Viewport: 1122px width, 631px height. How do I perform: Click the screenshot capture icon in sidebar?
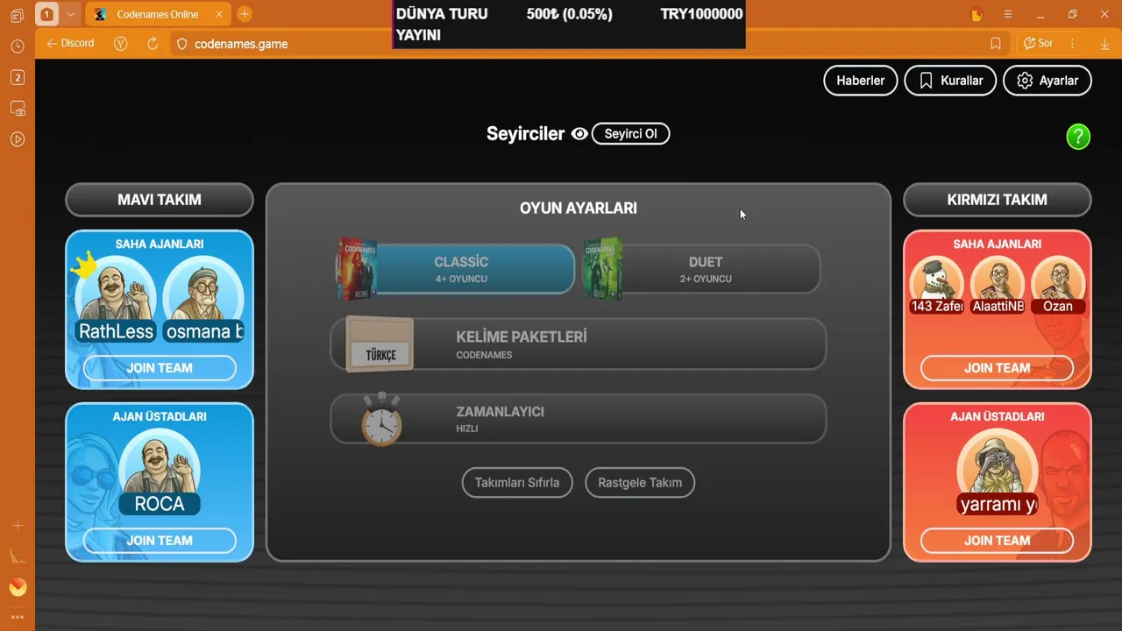pyautogui.click(x=17, y=109)
